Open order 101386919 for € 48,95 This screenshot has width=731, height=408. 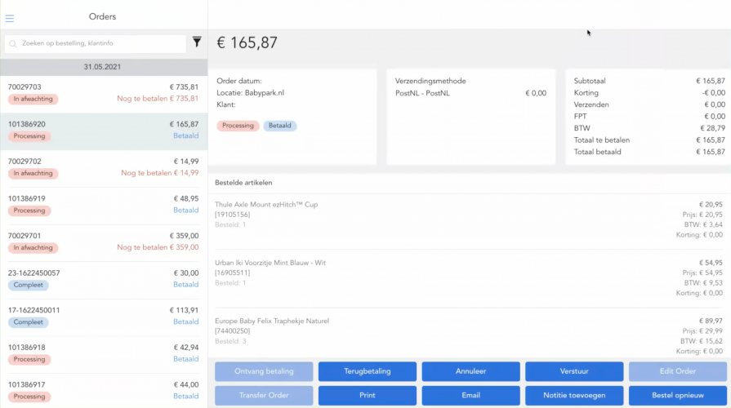103,204
